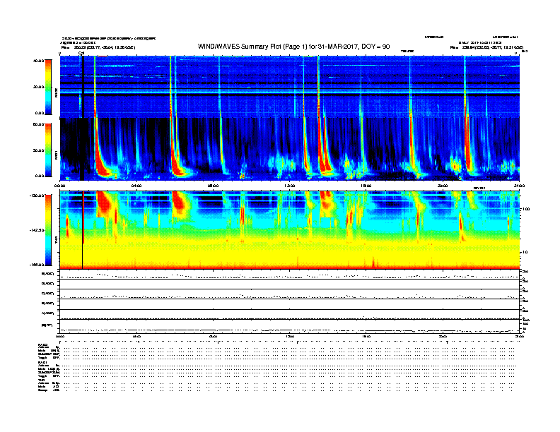This screenshot has width=560, height=432.
Task: Click the 10 tick on TNR right axis
Action: pyautogui.click(x=525, y=252)
